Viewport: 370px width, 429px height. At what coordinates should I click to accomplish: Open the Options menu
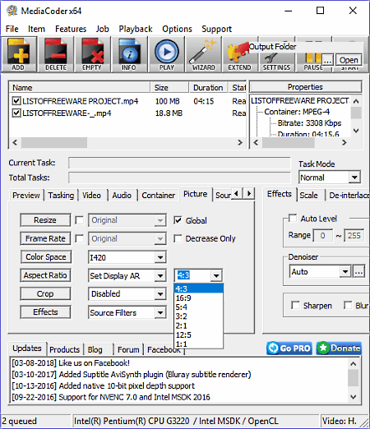(177, 29)
